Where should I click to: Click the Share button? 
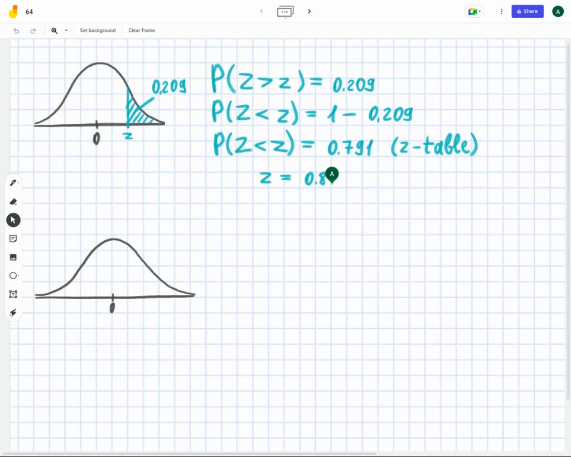pos(527,11)
